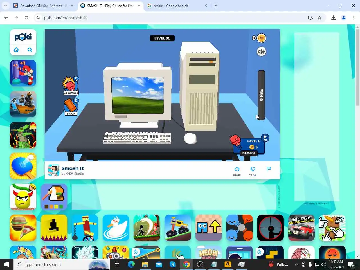Open the blocky ragdoll unicycle game
360x270 pixels.
point(85,228)
